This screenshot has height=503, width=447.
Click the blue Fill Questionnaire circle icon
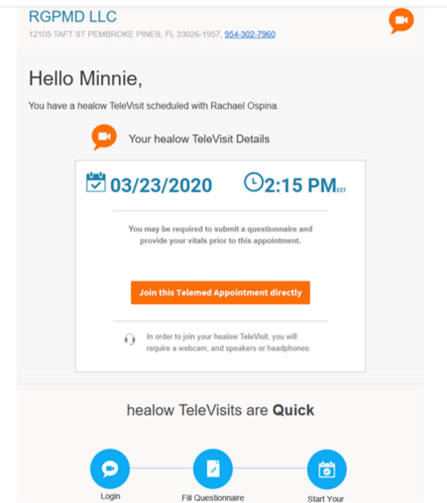pyautogui.click(x=213, y=469)
